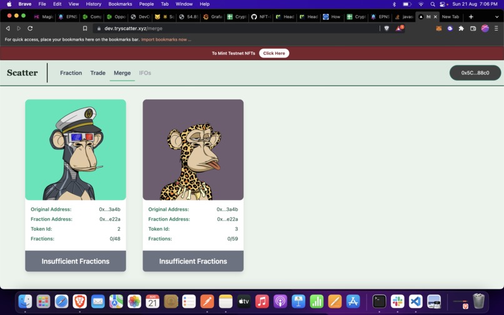Open the MetaMask fox extension
Screen dimensions: 504x315
pos(439,28)
